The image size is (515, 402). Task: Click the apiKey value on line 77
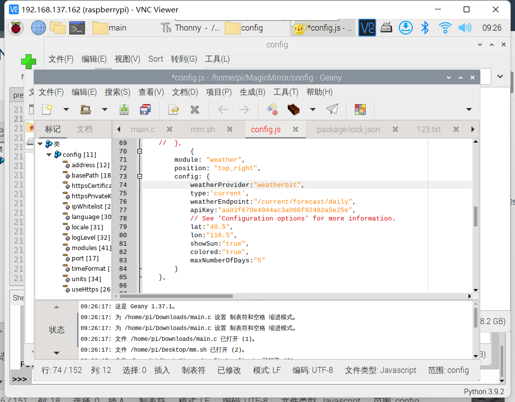pyautogui.click(x=285, y=210)
